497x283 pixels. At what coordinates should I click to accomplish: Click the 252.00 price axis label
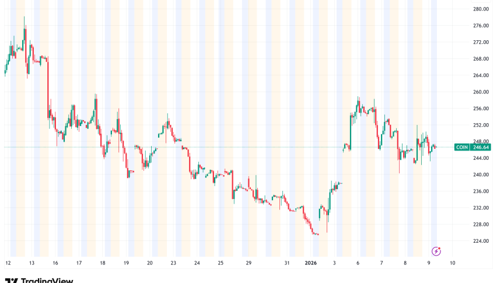coord(481,125)
